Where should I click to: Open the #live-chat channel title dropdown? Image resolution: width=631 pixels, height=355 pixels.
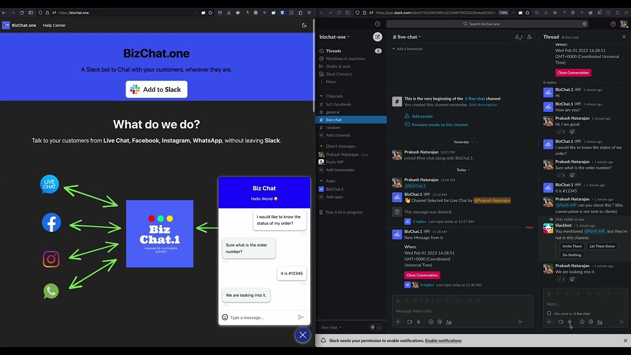point(407,37)
